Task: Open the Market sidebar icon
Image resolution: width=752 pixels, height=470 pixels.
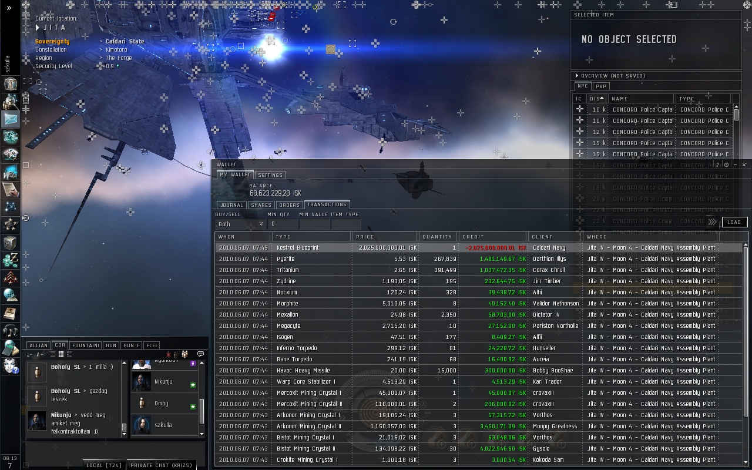Action: click(11, 155)
